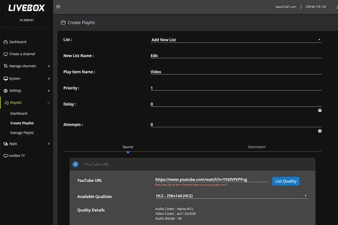Click IP address 209.58.176.120 in header
Screen dimensions: 338x225
[x=315, y=7]
